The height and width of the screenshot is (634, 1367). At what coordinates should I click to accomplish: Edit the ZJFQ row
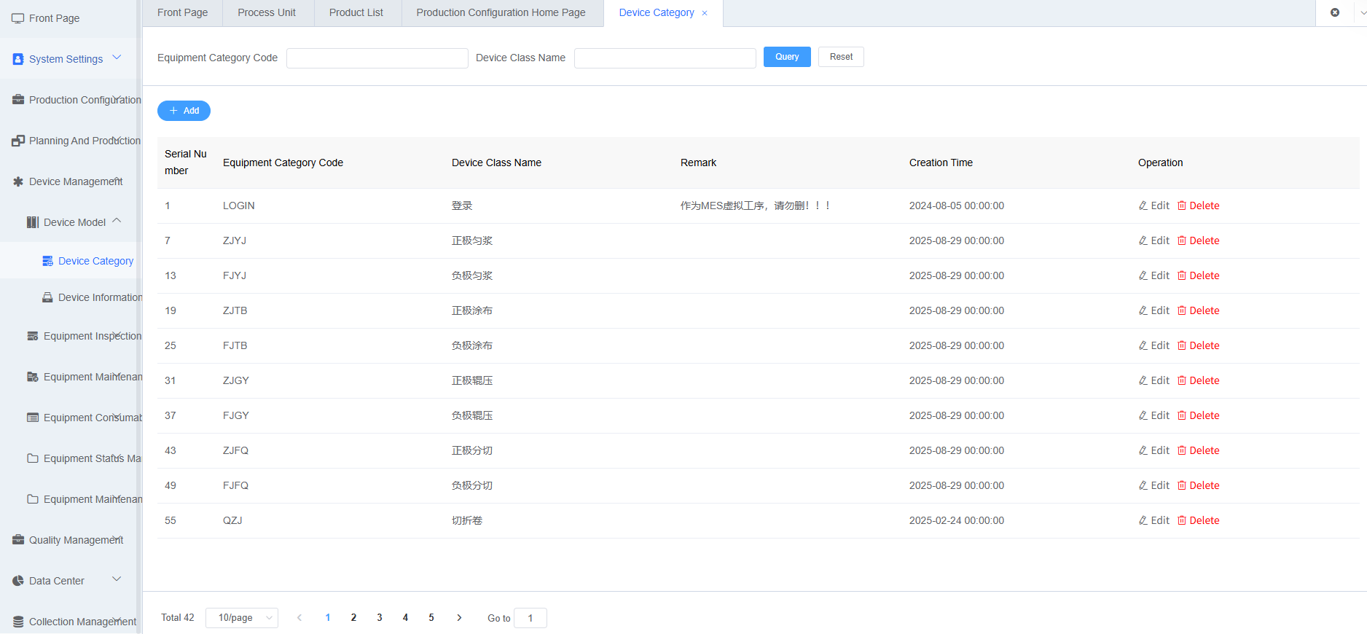pyautogui.click(x=1154, y=450)
